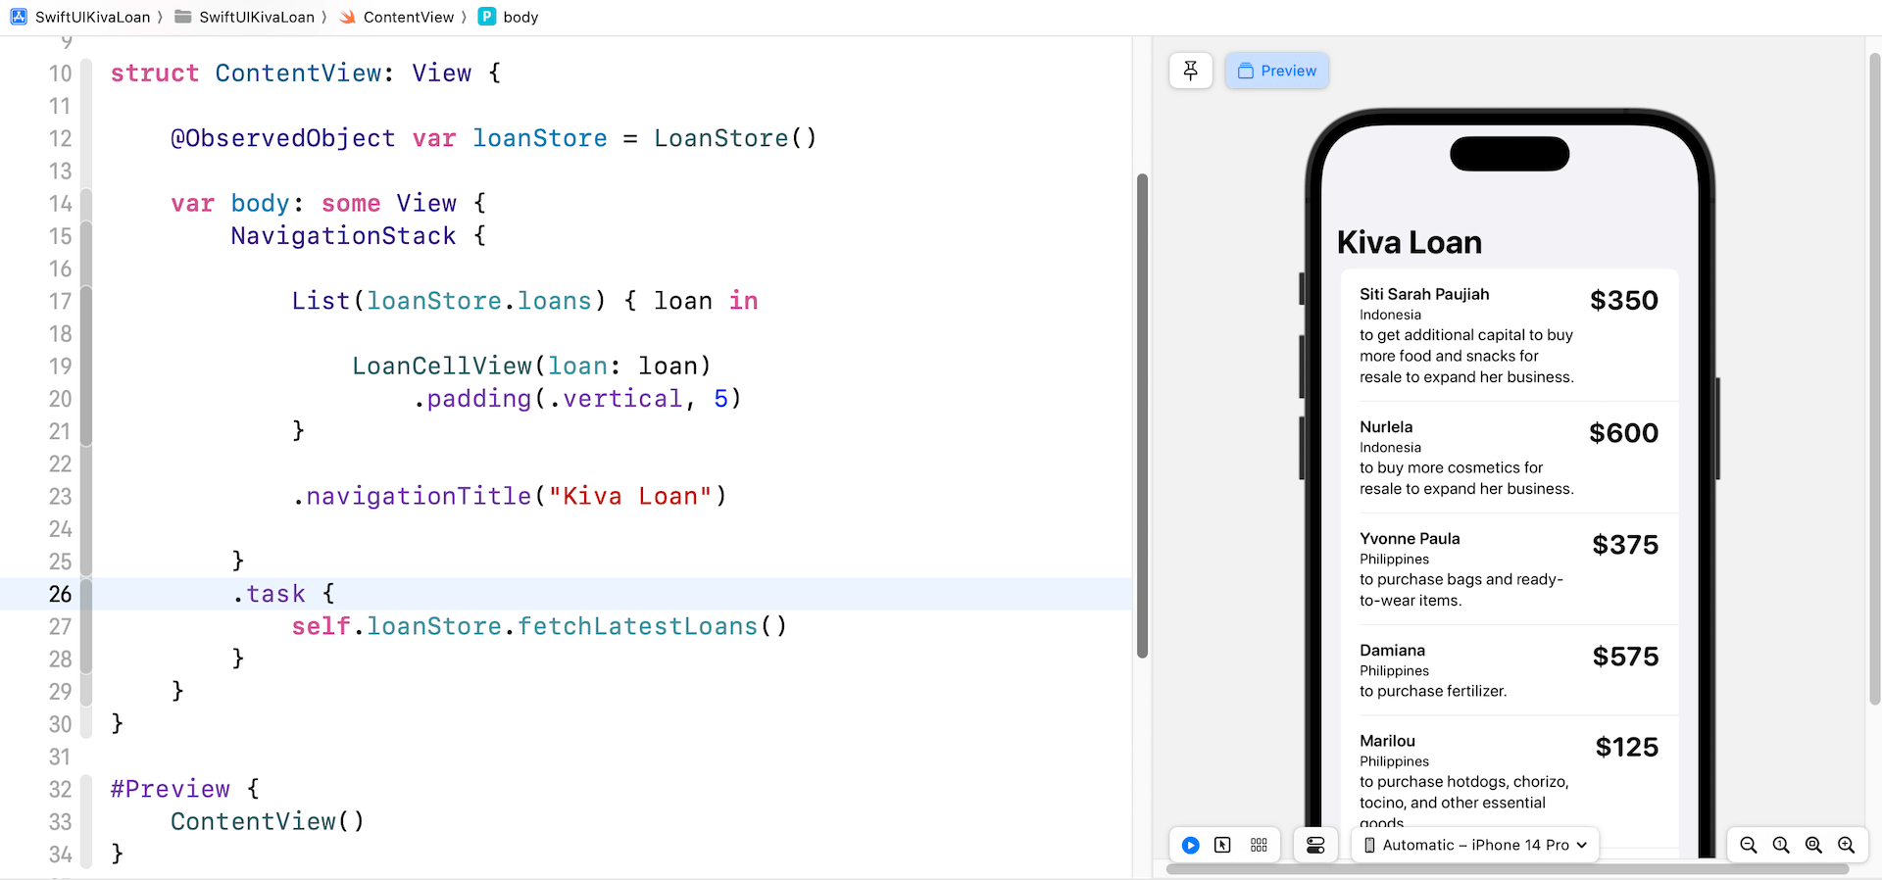Click the Swift file icon in breadcrumb
The height and width of the screenshot is (880, 1882).
pos(347,17)
